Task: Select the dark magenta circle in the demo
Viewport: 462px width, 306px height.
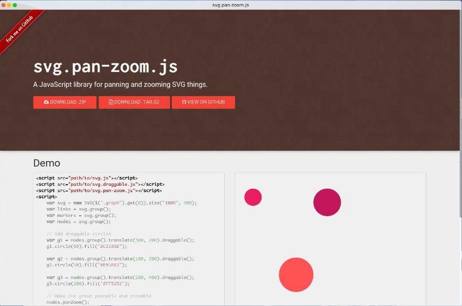Action: [327, 202]
